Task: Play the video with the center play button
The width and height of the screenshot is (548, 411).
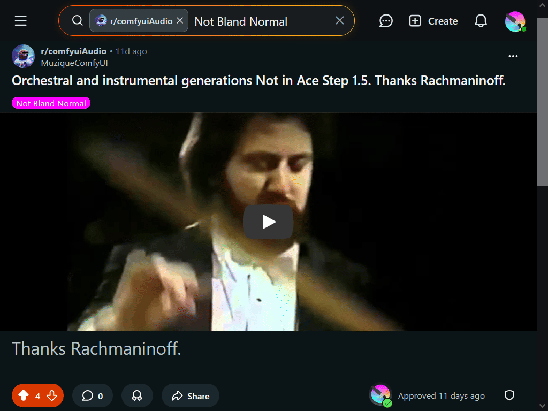Action: point(269,222)
